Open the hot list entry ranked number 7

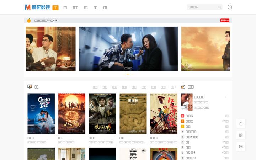click(205, 148)
